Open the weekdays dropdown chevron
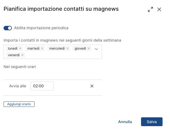This screenshot has width=170, height=130. pyautogui.click(x=96, y=49)
